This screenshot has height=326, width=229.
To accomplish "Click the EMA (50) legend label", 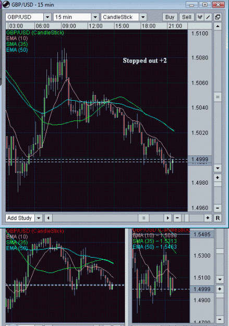I will tap(17, 50).
